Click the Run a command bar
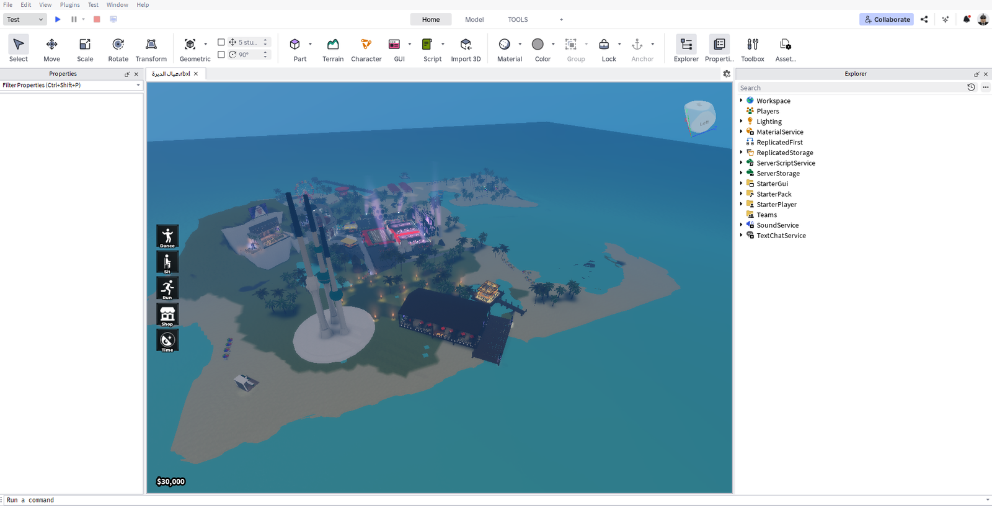This screenshot has width=992, height=521. [x=496, y=500]
